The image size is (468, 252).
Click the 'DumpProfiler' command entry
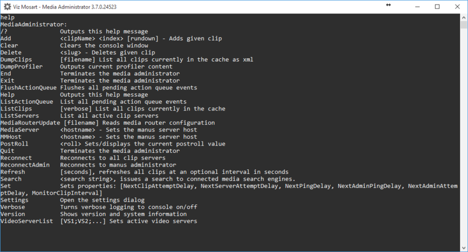[22, 66]
